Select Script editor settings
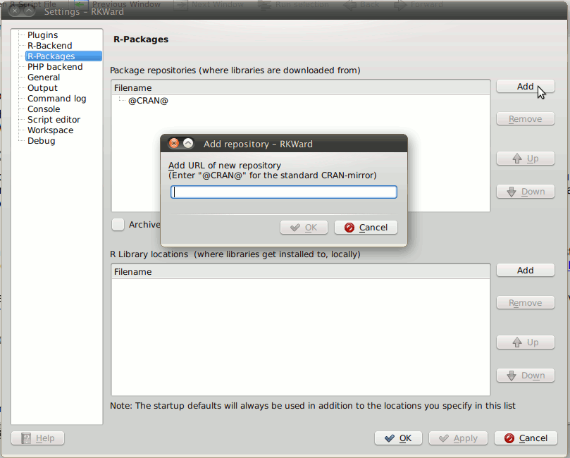The image size is (570, 458). pyautogui.click(x=54, y=120)
